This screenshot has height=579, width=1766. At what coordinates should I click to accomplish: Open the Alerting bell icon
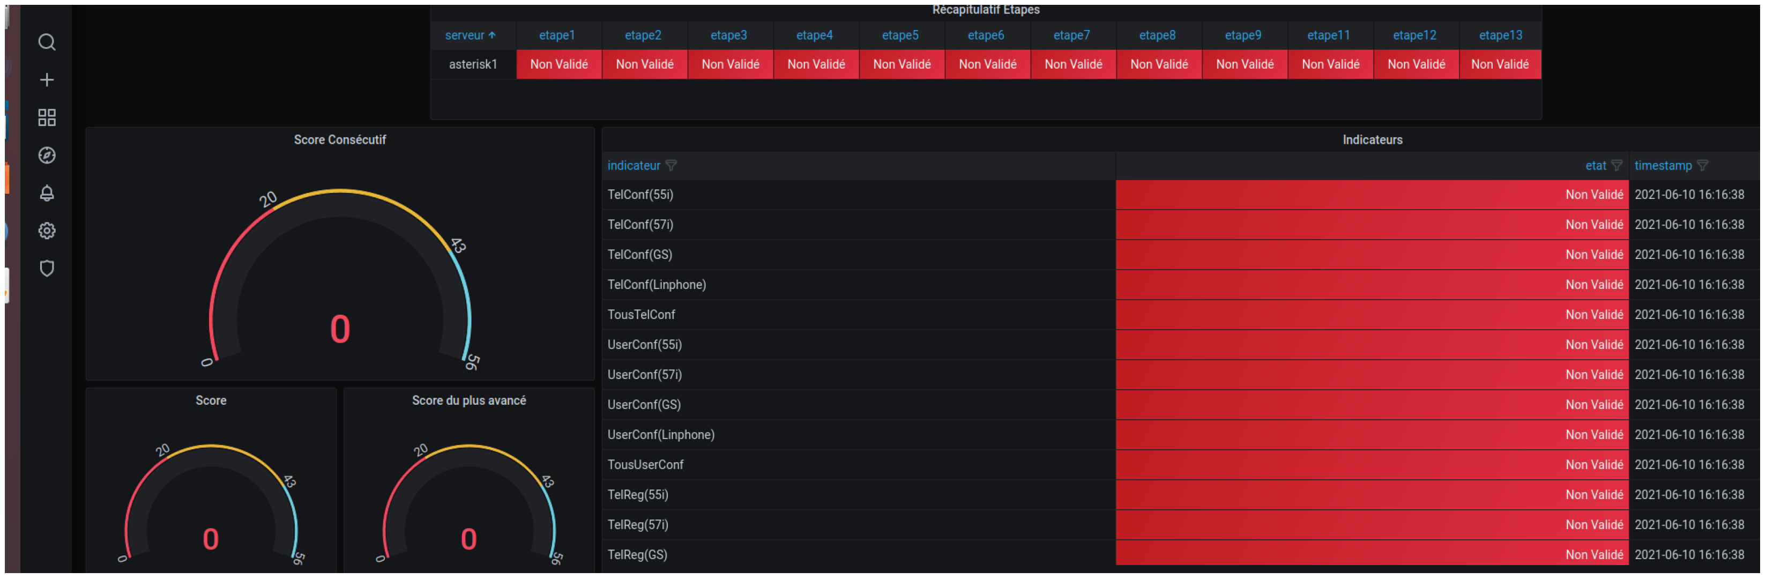point(47,194)
